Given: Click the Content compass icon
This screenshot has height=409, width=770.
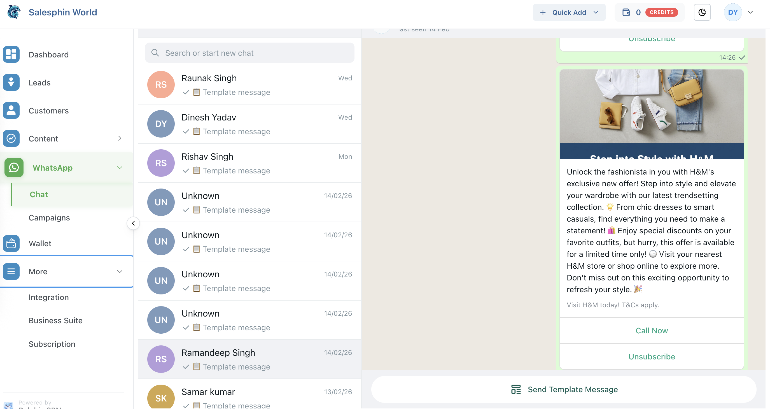Looking at the screenshot, I should [x=11, y=138].
